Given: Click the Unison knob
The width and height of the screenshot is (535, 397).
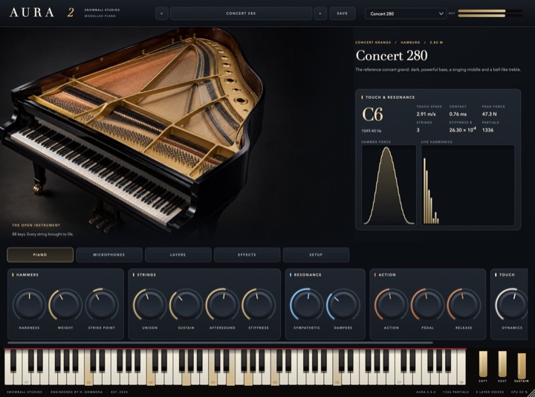Looking at the screenshot, I should [x=150, y=305].
